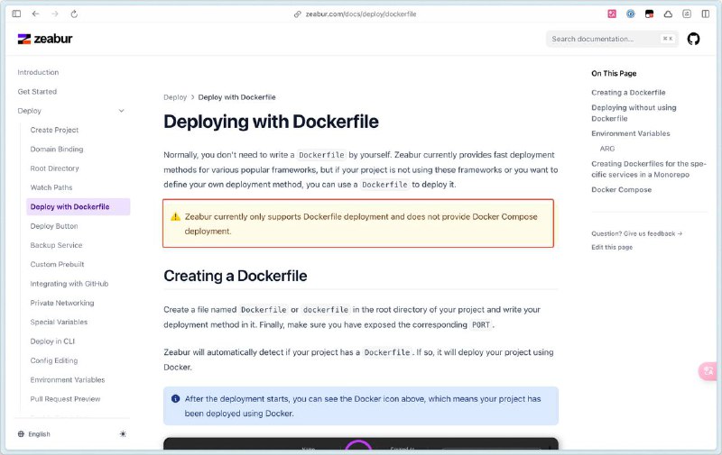Open Integrating with GitHub page
The image size is (722, 455).
click(69, 284)
